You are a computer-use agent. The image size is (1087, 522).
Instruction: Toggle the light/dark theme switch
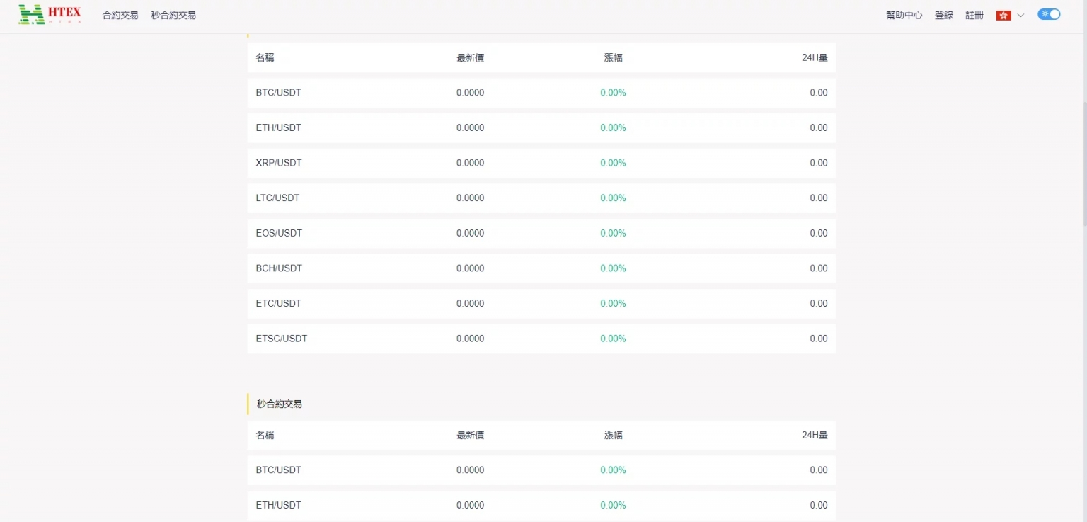(x=1049, y=14)
